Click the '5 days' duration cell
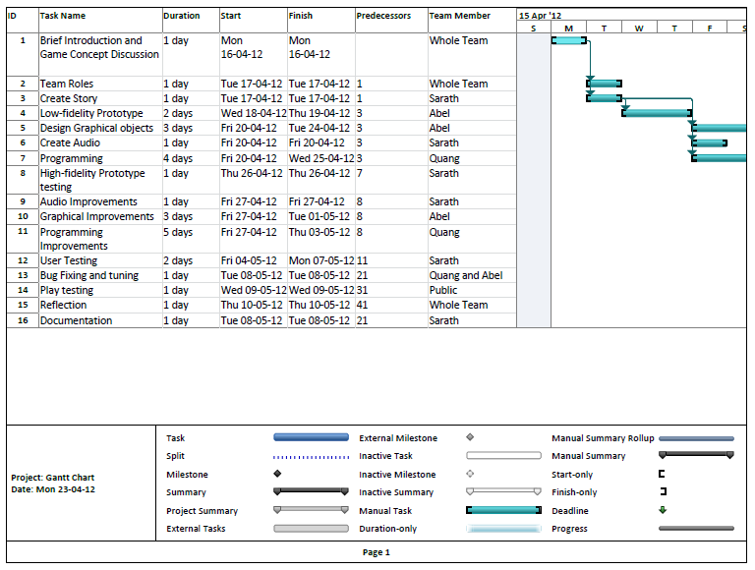Screen dimensions: 755x570 click(178, 232)
